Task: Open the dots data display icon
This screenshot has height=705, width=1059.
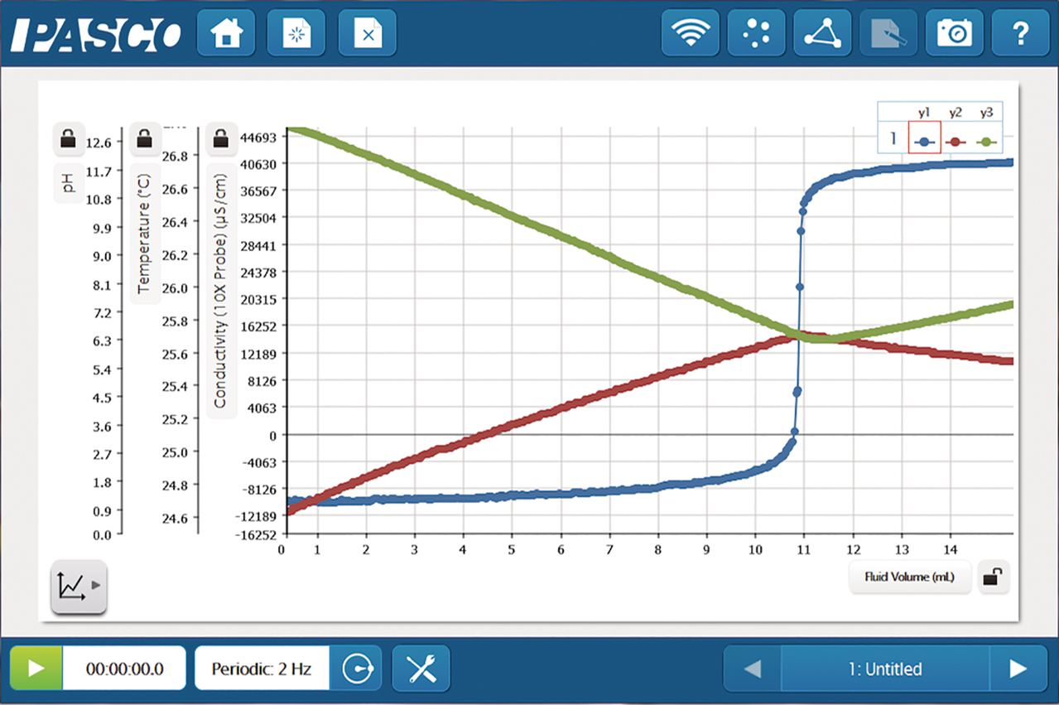Action: (x=756, y=33)
